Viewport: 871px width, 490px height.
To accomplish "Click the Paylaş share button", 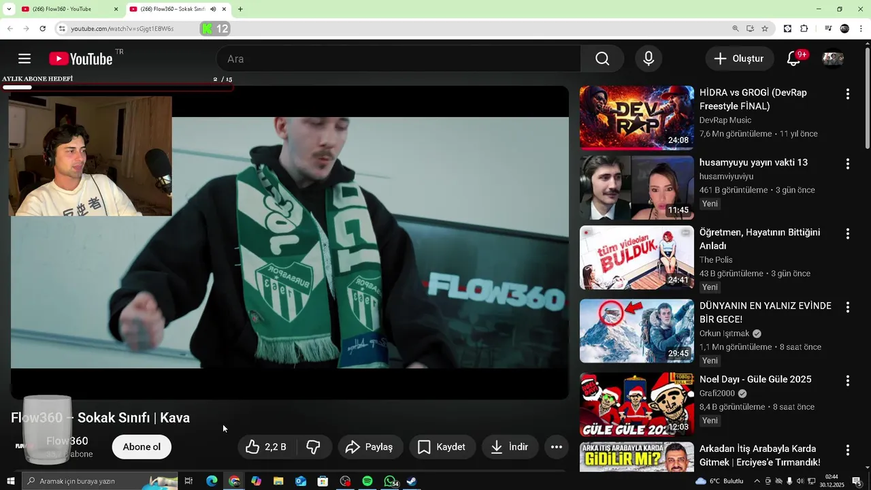I will pyautogui.click(x=369, y=446).
